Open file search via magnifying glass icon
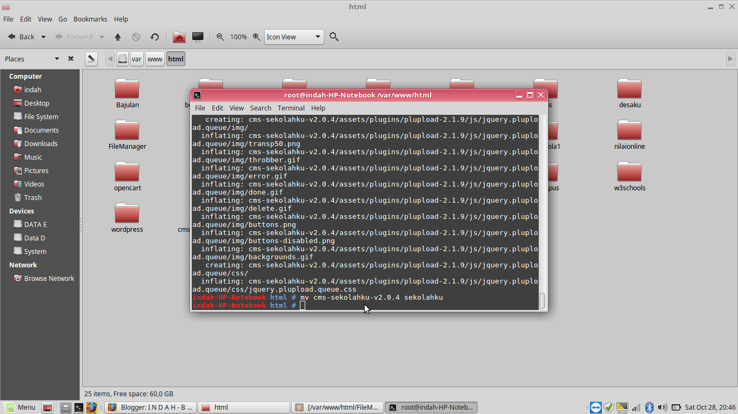This screenshot has height=414, width=738. tap(334, 37)
